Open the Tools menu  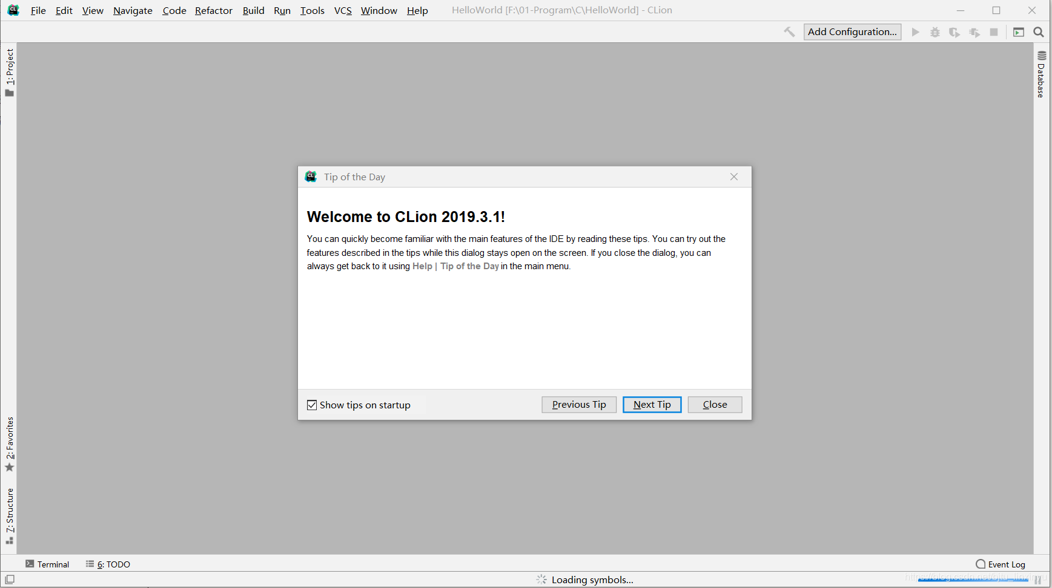313,10
